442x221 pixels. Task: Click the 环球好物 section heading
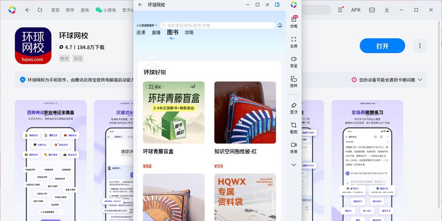(155, 72)
